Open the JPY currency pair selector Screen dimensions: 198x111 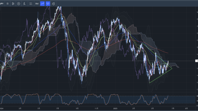(2, 4)
